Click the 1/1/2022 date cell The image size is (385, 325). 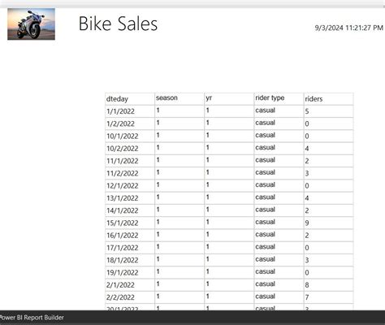click(x=130, y=111)
